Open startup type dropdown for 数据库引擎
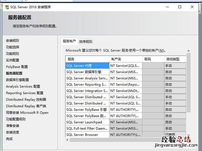Screen dimensions: 202x151 [175, 72]
